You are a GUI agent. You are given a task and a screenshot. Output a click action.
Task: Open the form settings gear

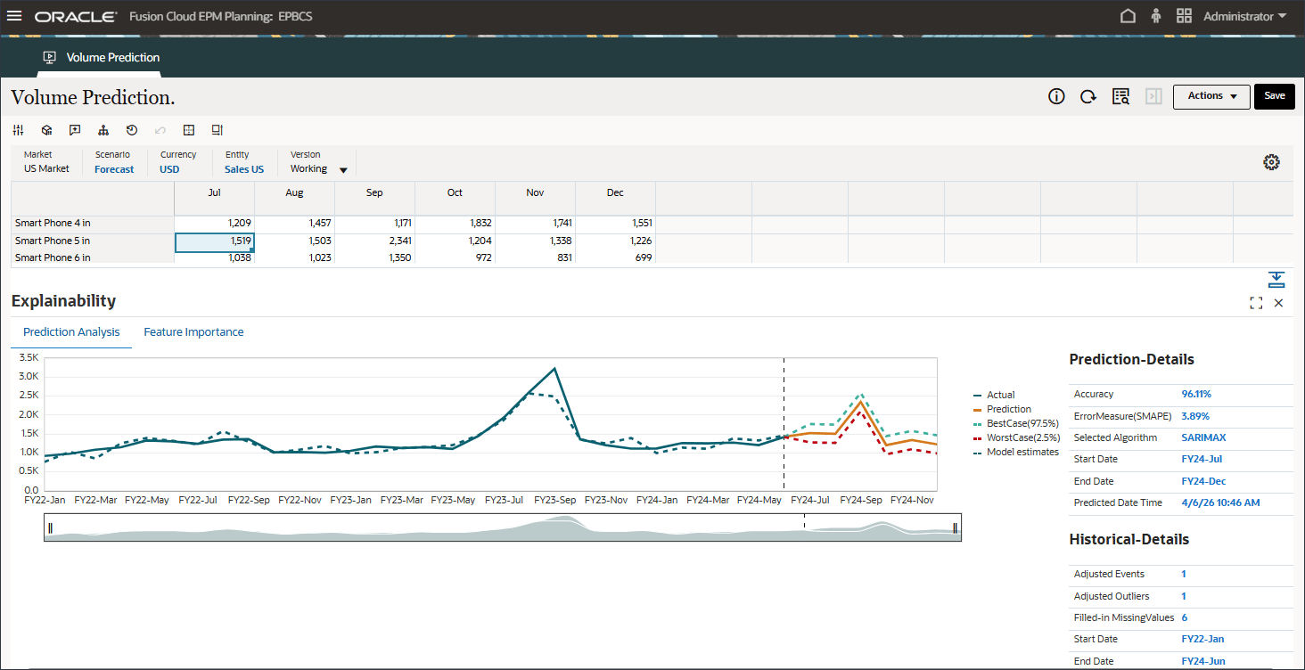[1272, 162]
